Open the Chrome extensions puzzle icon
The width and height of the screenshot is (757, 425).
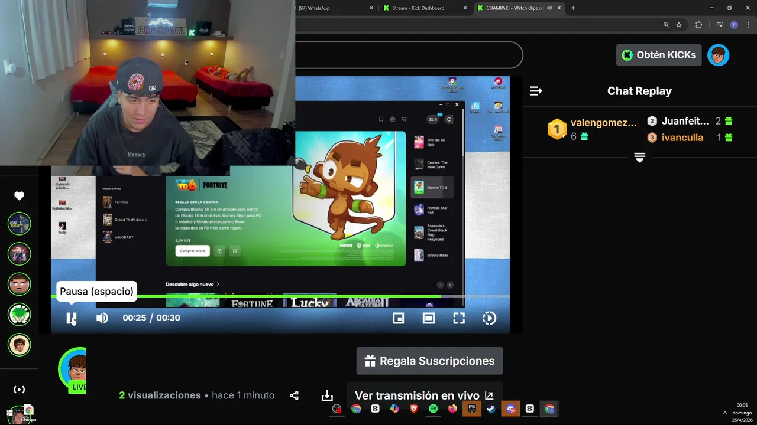698,25
